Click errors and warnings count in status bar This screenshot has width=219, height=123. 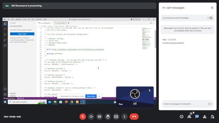[x=21, y=98]
